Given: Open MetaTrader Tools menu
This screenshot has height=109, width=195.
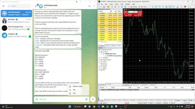Looking at the screenshot, I should pos(122,4).
